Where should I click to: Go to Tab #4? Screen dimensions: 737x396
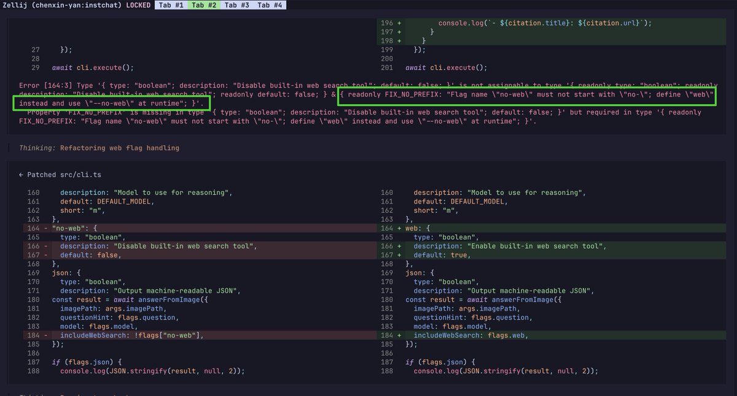[270, 5]
